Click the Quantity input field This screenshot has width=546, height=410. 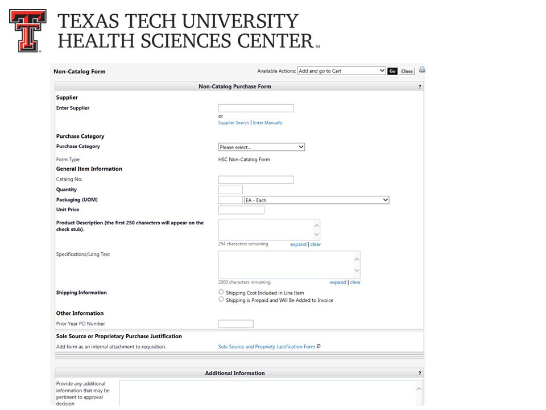pos(230,190)
